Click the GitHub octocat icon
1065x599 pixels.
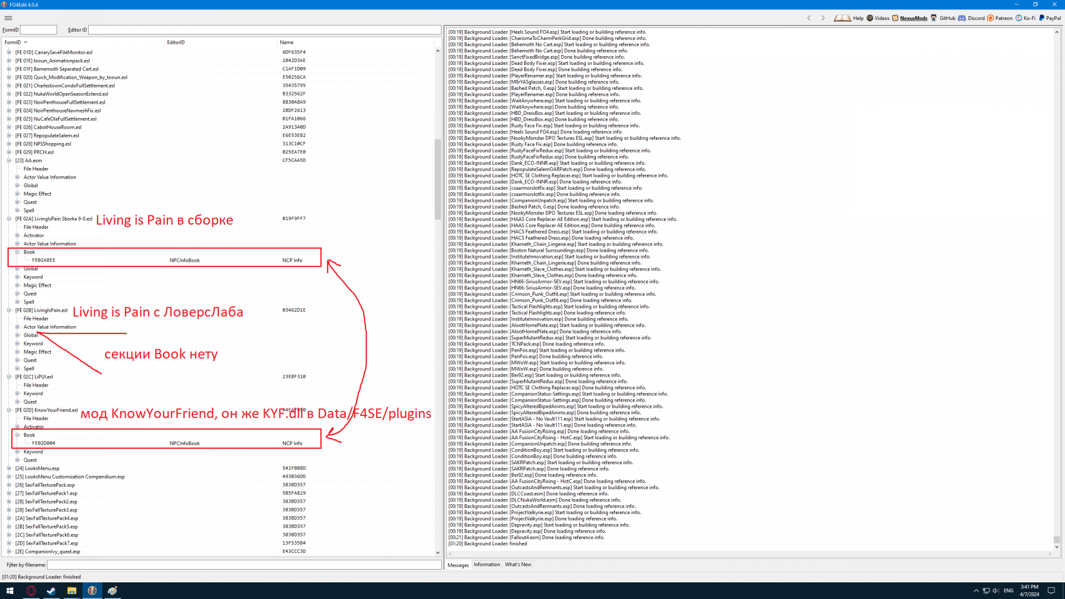pyautogui.click(x=934, y=18)
